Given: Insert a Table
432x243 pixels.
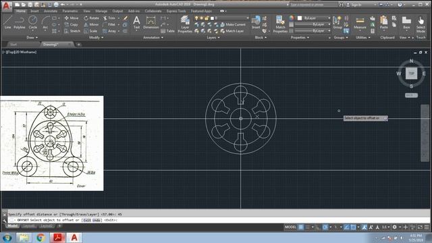Looking at the screenshot, I should [168, 31].
